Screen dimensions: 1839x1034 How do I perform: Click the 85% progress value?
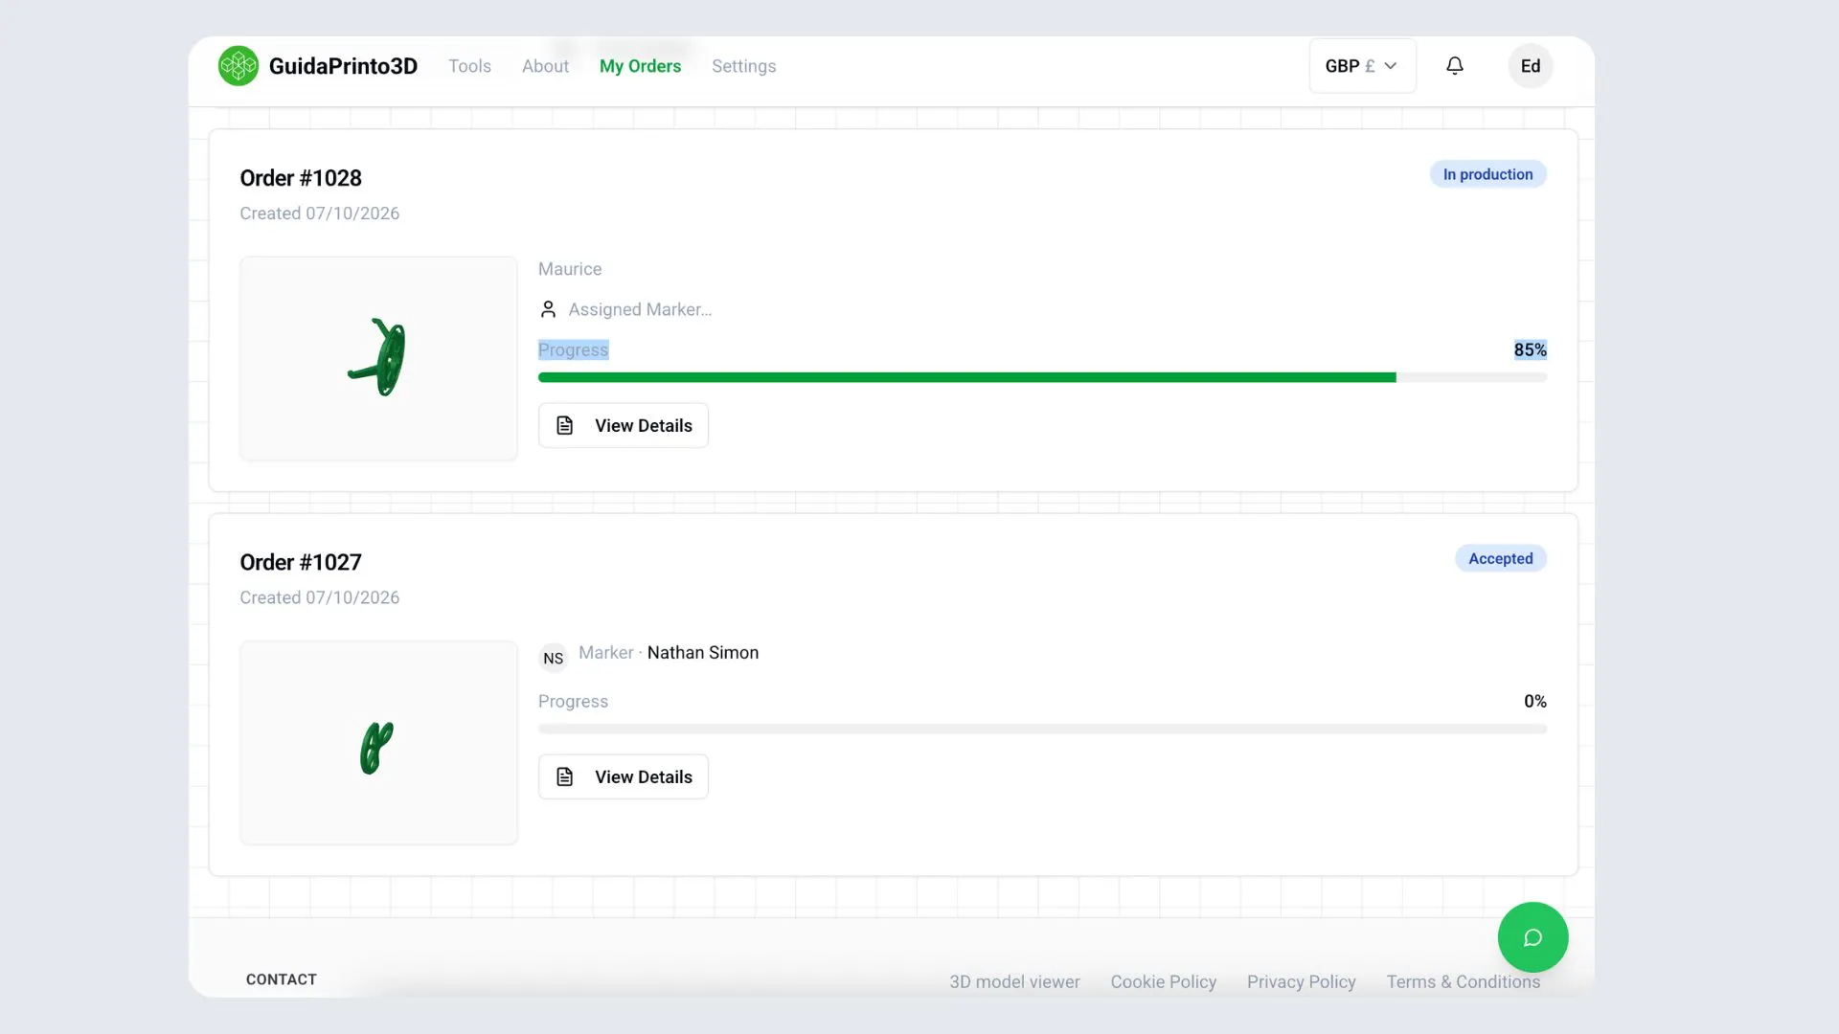1530,349
